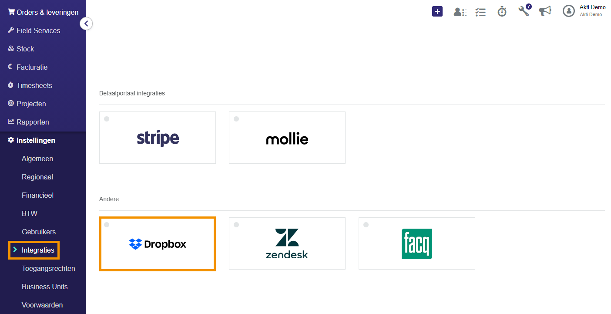Click the megaphone announcements icon

click(545, 11)
